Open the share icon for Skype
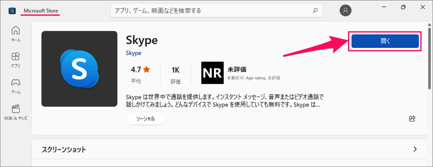The width and height of the screenshot is (433, 167). [x=412, y=118]
